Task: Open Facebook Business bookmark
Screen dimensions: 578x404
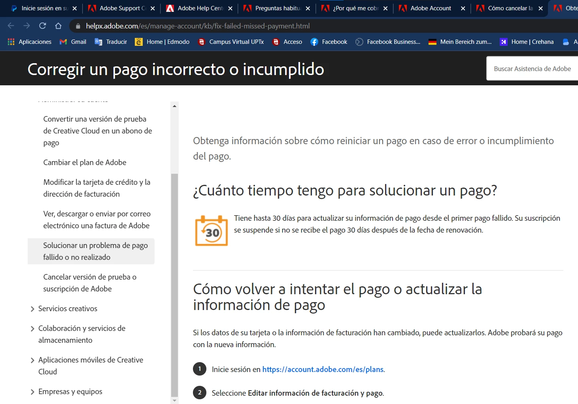Action: 388,41
